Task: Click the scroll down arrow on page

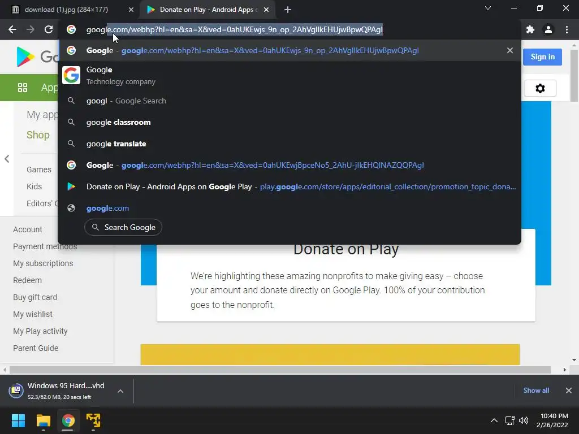Action: [574, 360]
